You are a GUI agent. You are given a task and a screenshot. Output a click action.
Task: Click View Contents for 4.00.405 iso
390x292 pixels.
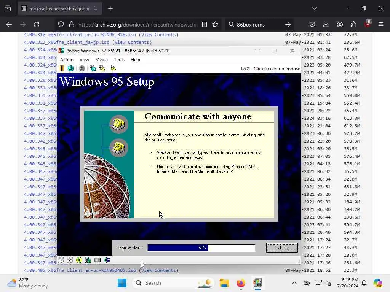tap(159, 270)
